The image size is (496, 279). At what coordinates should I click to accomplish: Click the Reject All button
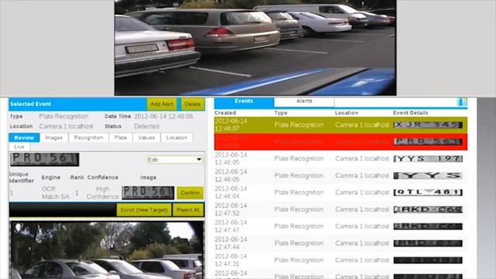tap(188, 210)
